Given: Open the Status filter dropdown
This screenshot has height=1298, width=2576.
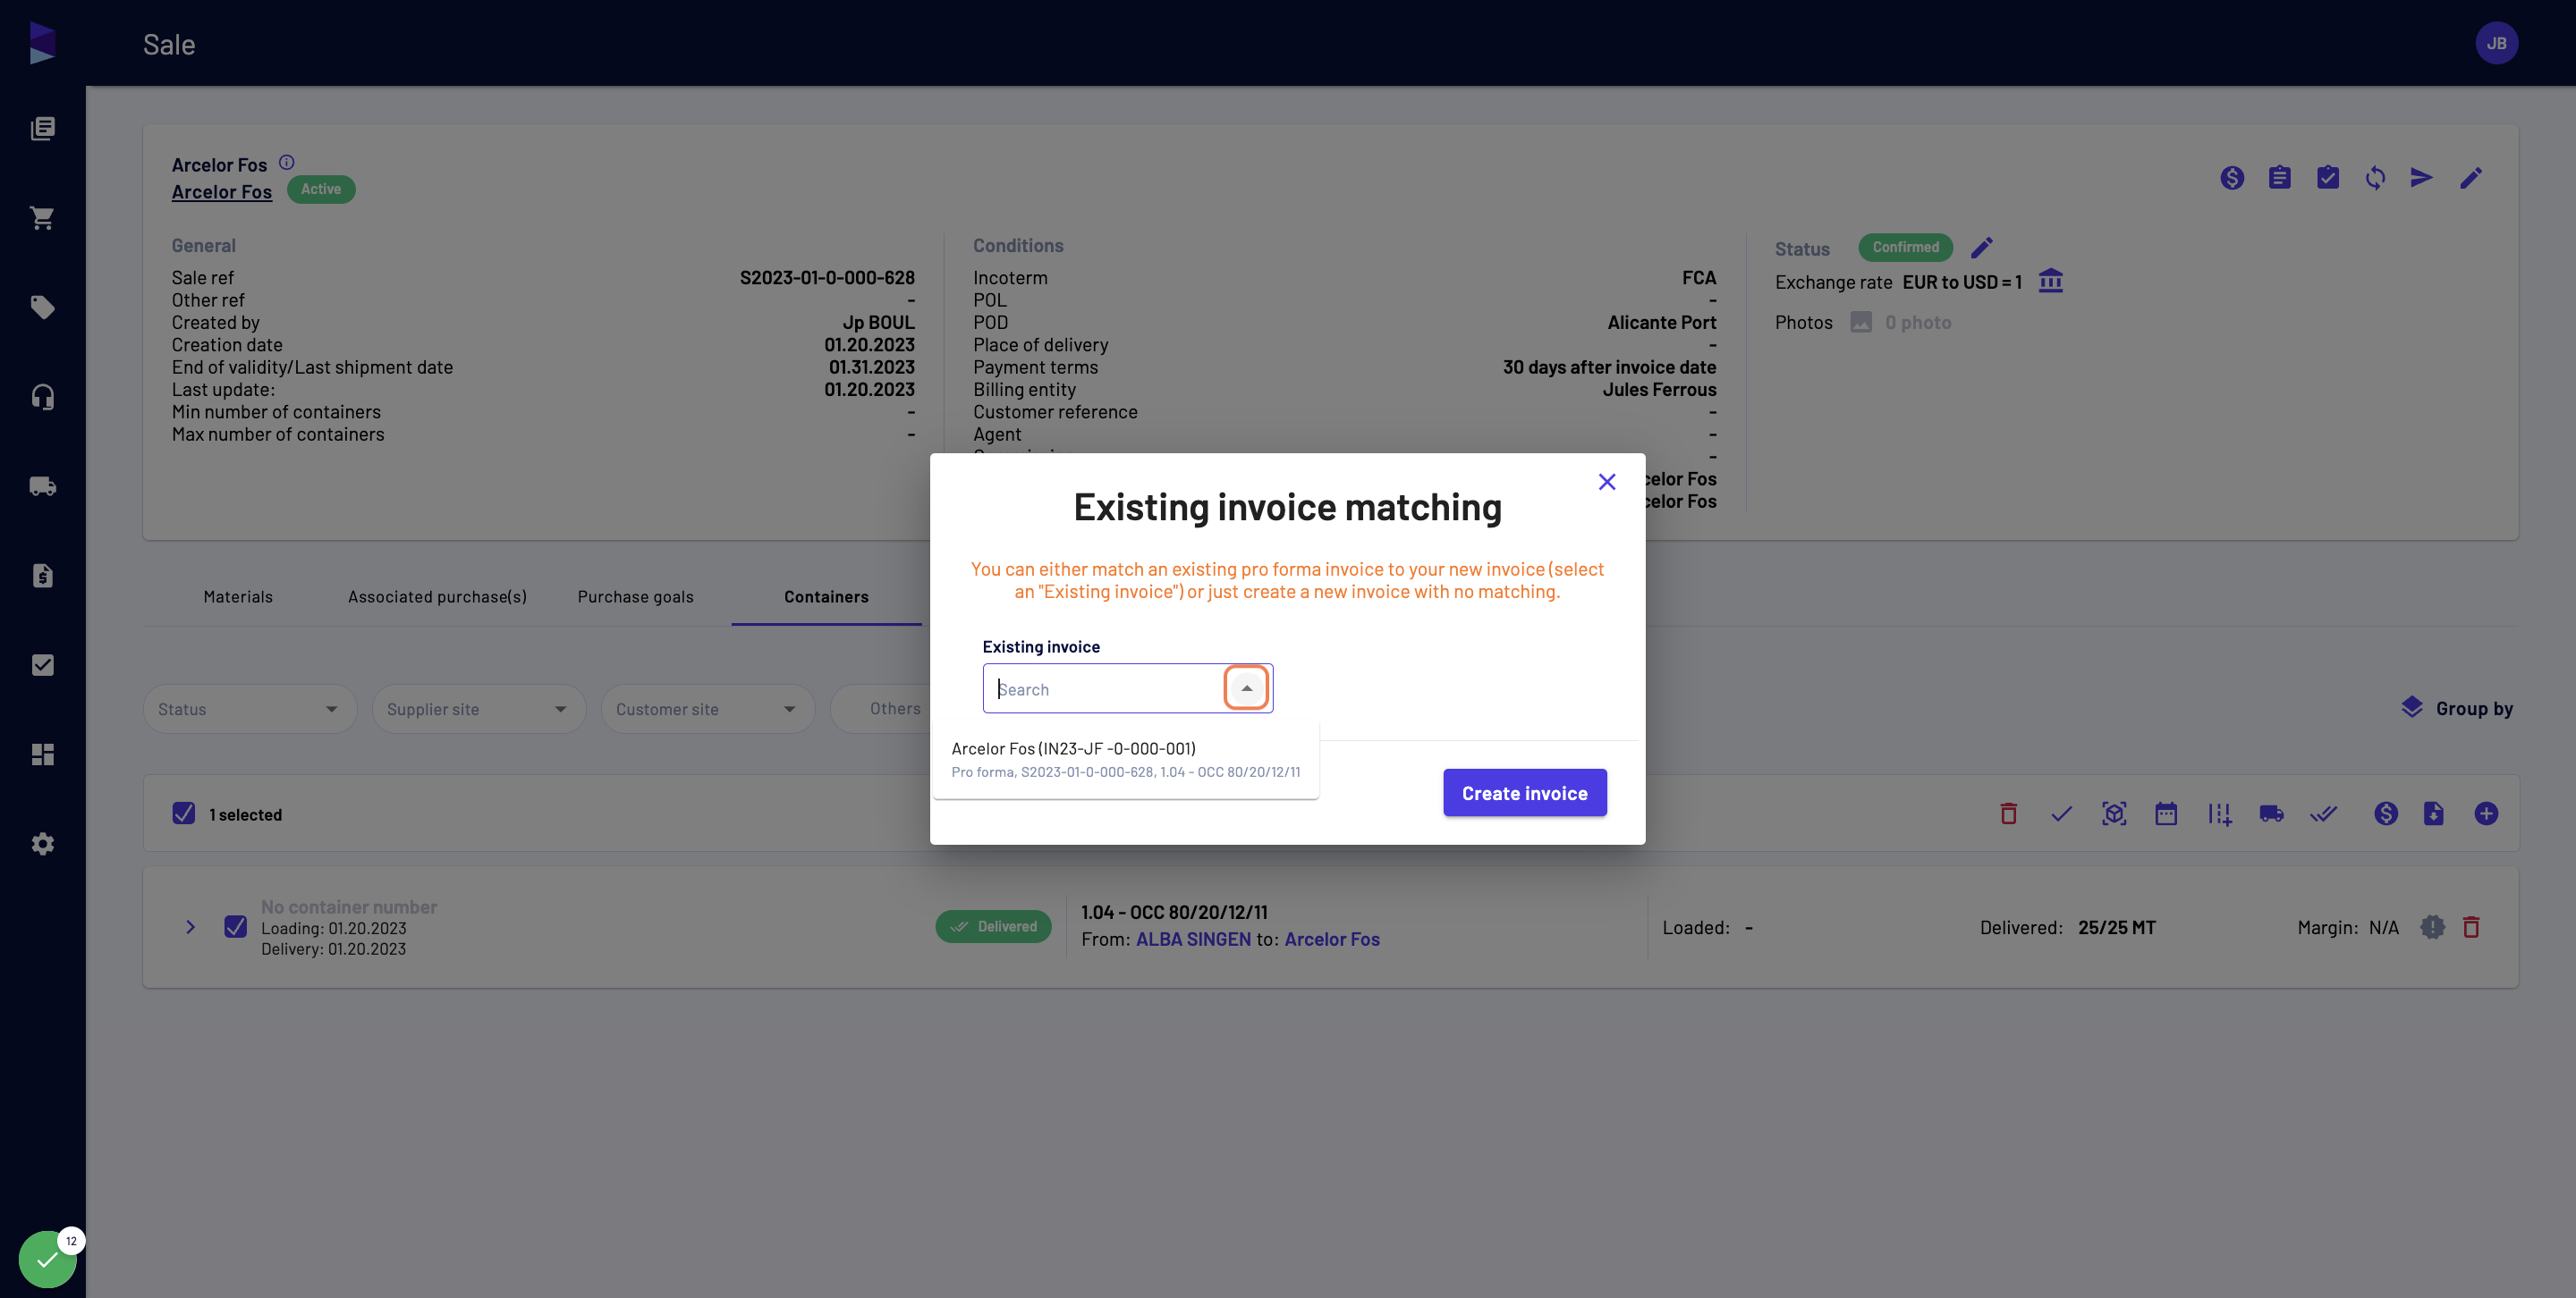Looking at the screenshot, I should (250, 709).
